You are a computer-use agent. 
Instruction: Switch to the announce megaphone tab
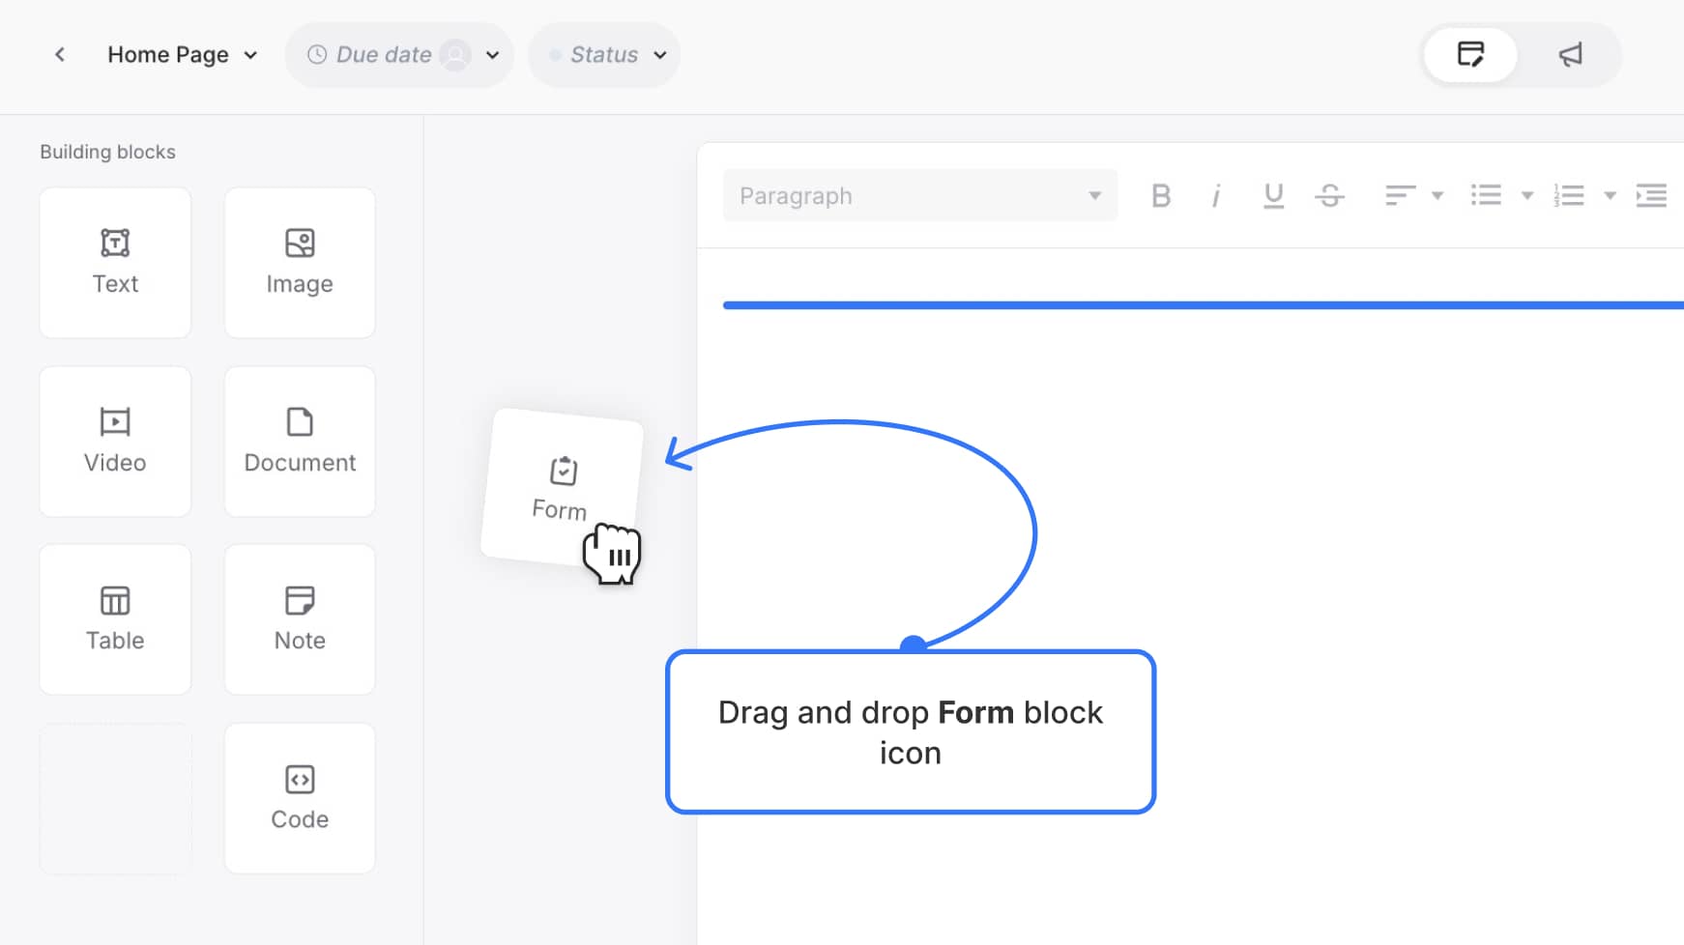point(1571,55)
